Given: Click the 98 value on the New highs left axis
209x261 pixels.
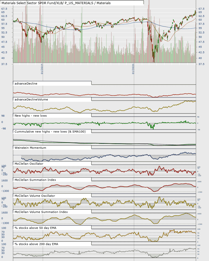Looking at the screenshot, I should click(x=3, y=116).
